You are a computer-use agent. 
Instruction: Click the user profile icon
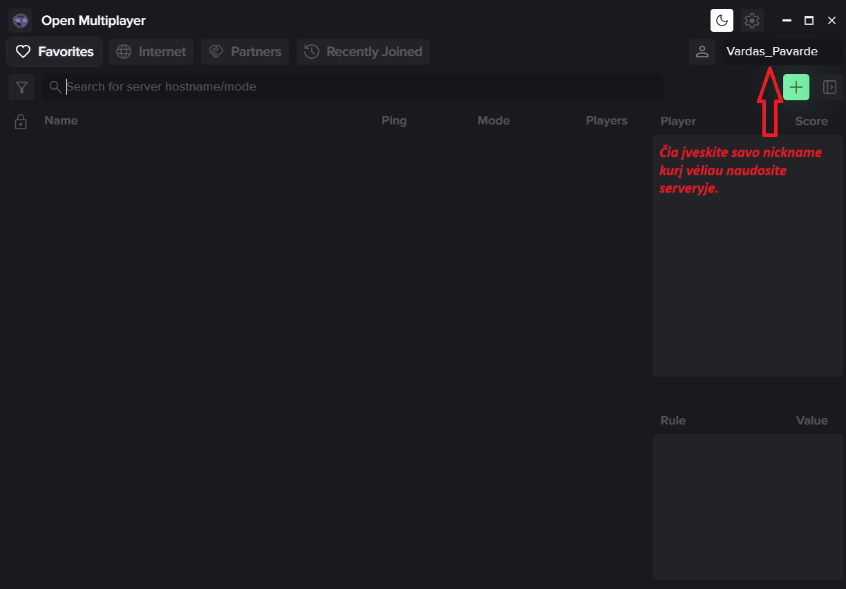click(702, 52)
